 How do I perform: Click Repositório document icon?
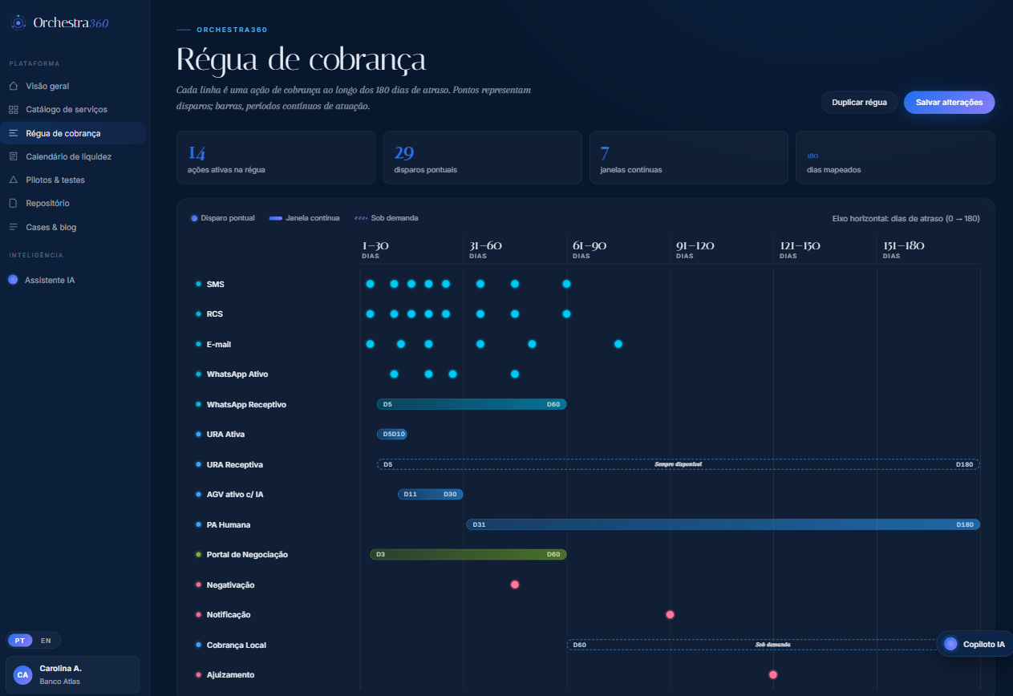(13, 204)
